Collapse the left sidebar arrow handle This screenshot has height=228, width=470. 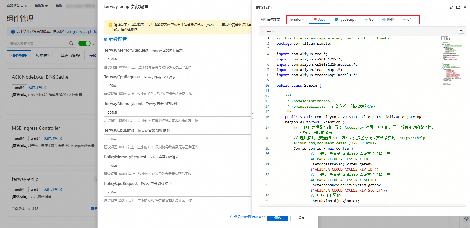tap(2, 117)
